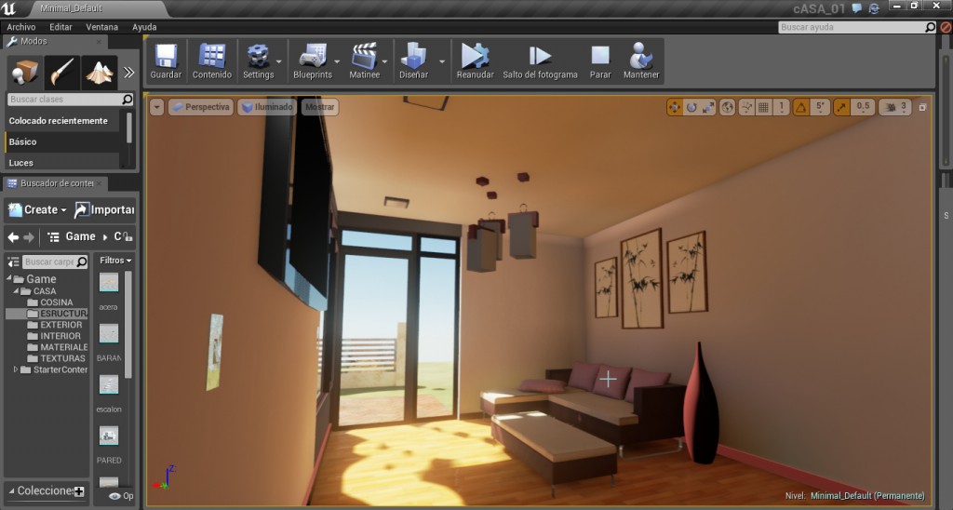Click the Mostrar viewport button
This screenshot has height=510, width=953.
(x=320, y=107)
